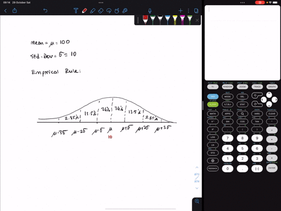Tap the STO calculator key

pyautogui.click(x=213, y=153)
